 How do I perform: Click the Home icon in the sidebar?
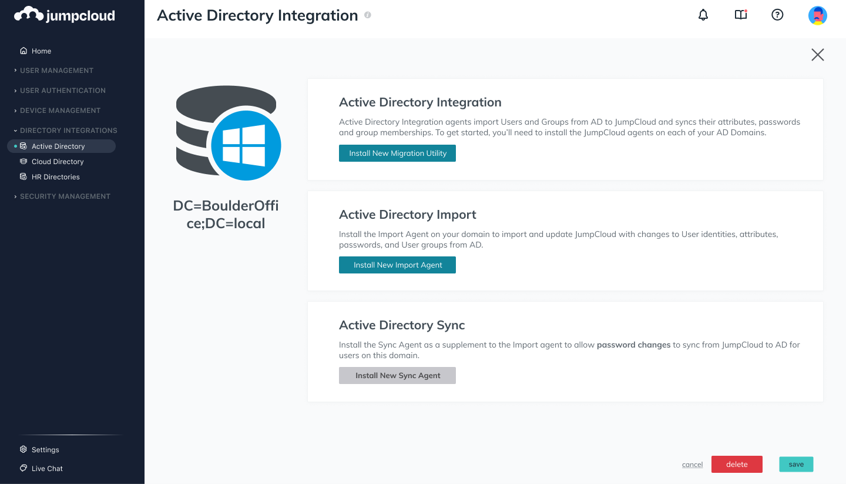(x=22, y=51)
